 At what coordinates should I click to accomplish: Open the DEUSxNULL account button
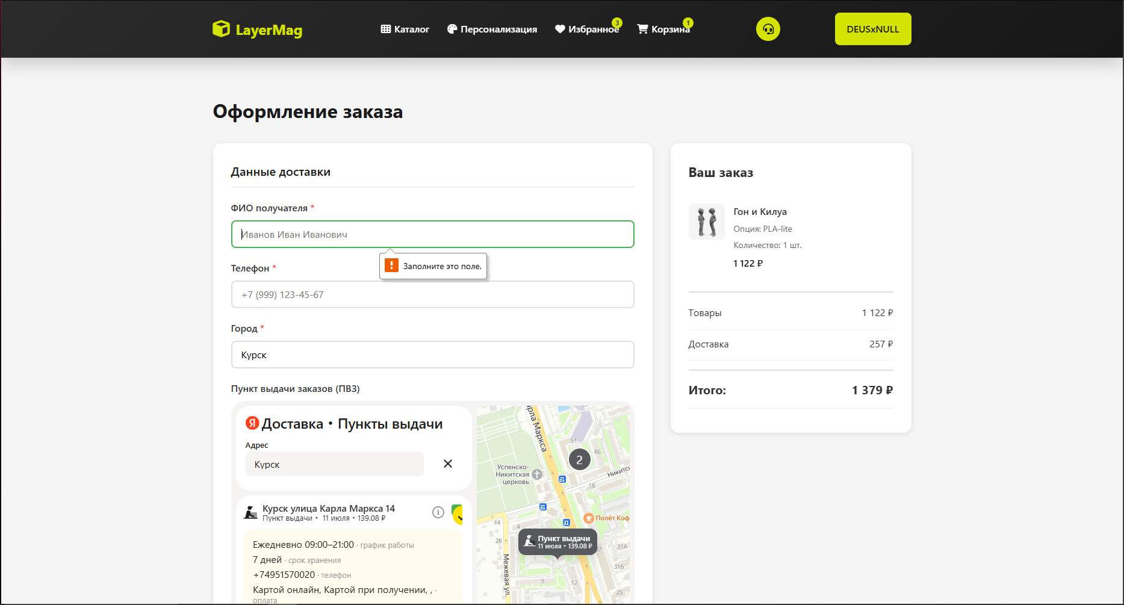click(873, 29)
